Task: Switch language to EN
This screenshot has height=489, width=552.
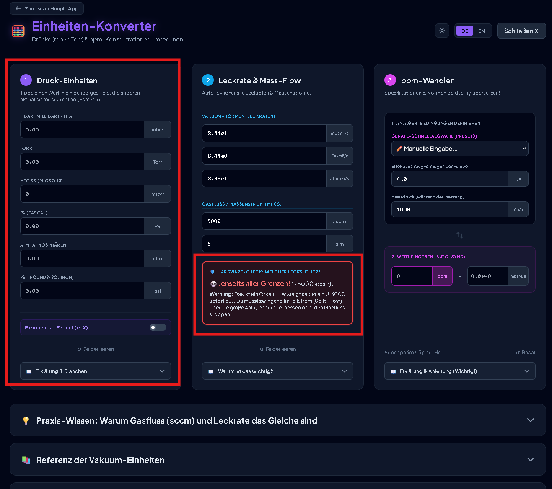Action: tap(482, 31)
